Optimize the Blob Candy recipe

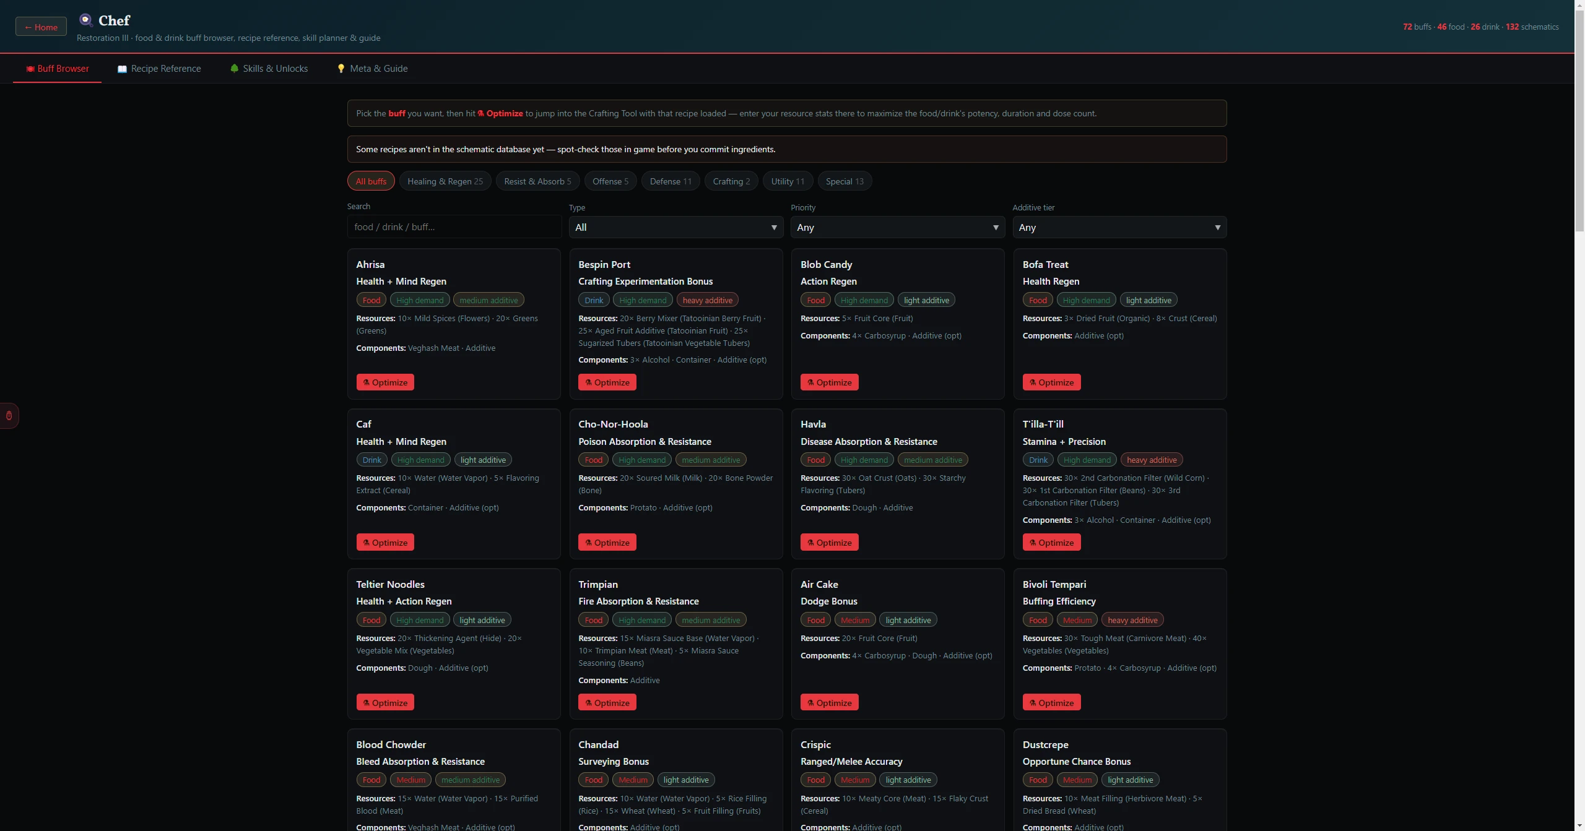pyautogui.click(x=830, y=382)
